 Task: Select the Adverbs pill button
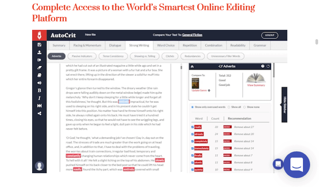tap(57, 56)
